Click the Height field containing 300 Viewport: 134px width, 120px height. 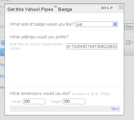(x=74, y=101)
